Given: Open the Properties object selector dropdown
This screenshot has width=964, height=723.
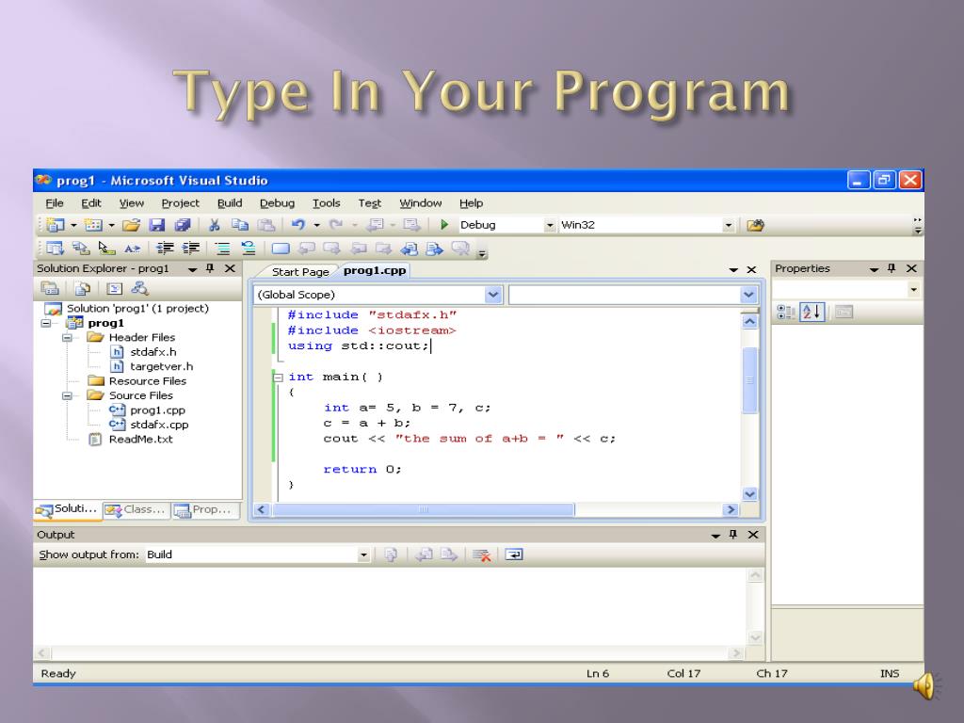Looking at the screenshot, I should (x=913, y=290).
